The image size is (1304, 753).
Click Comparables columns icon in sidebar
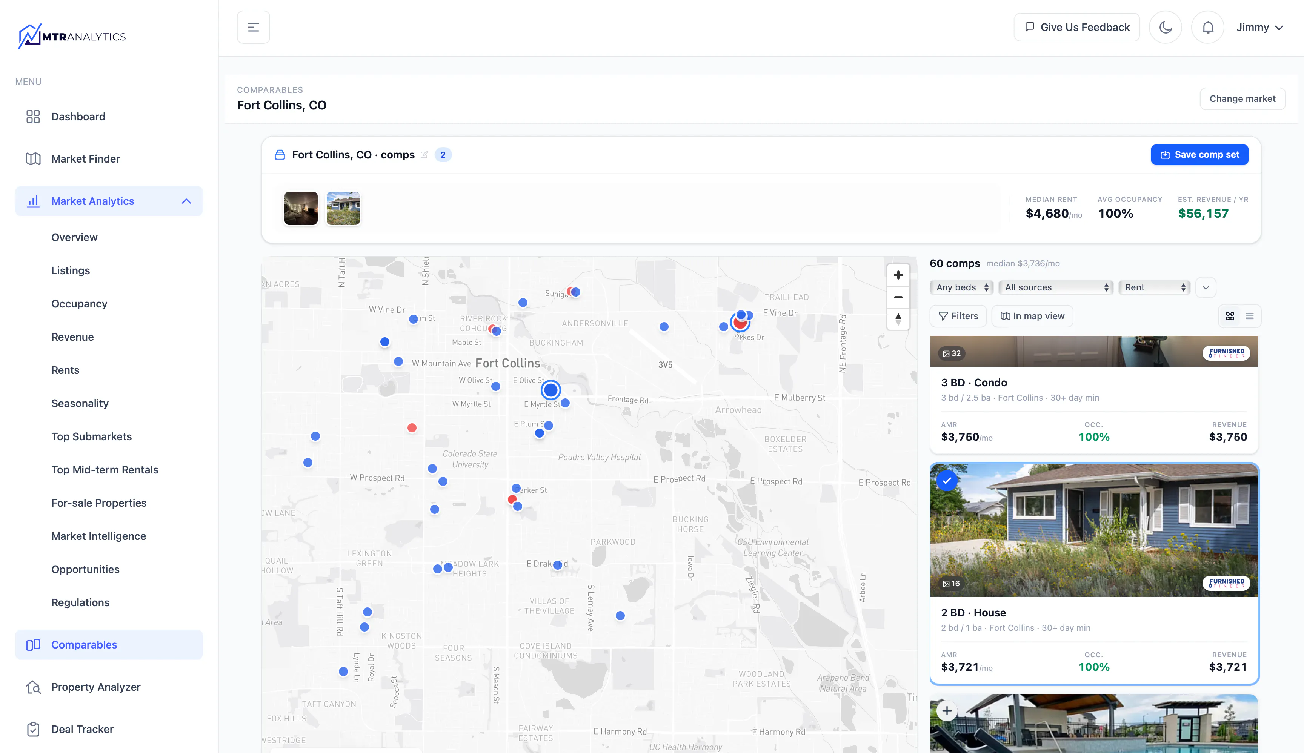click(x=33, y=645)
